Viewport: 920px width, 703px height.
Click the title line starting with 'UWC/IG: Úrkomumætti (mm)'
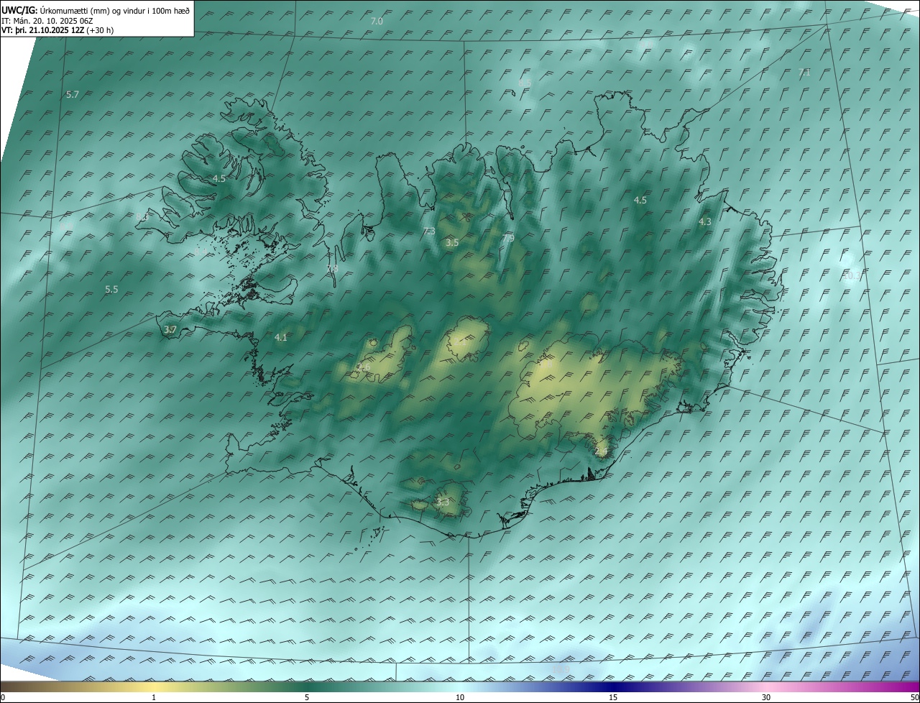tap(96, 10)
